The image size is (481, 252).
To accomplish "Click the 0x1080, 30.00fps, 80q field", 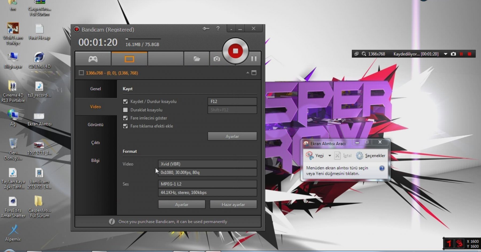I will tap(207, 173).
